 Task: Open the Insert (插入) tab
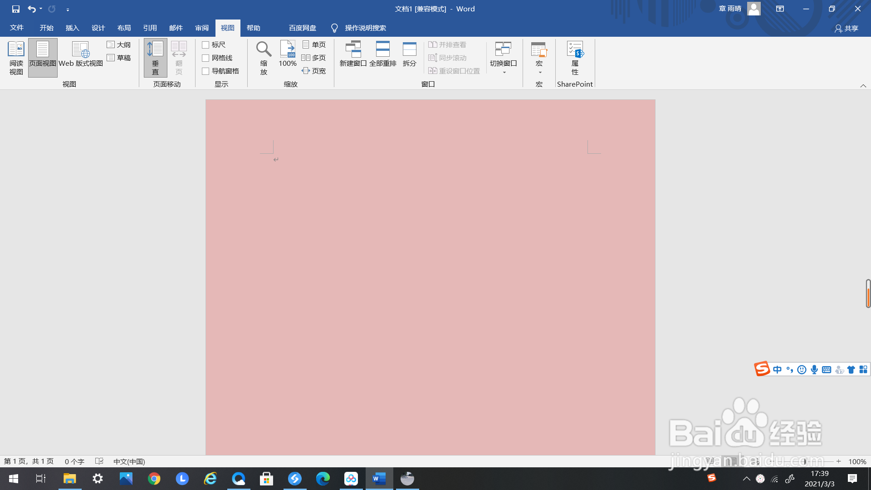tap(72, 28)
